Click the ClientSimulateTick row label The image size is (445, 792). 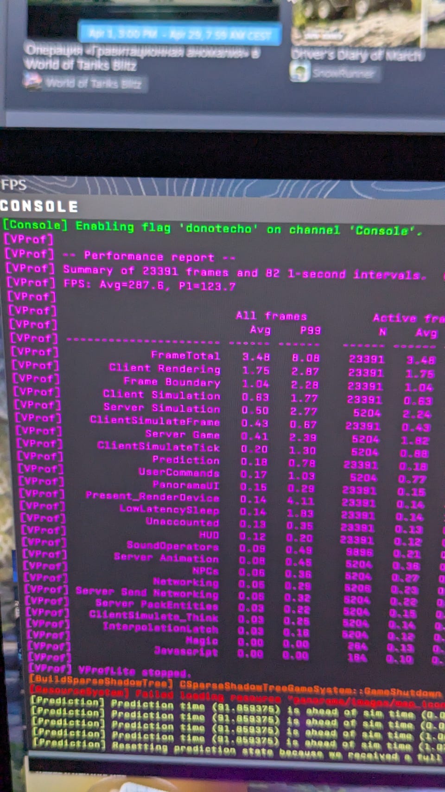(159, 447)
